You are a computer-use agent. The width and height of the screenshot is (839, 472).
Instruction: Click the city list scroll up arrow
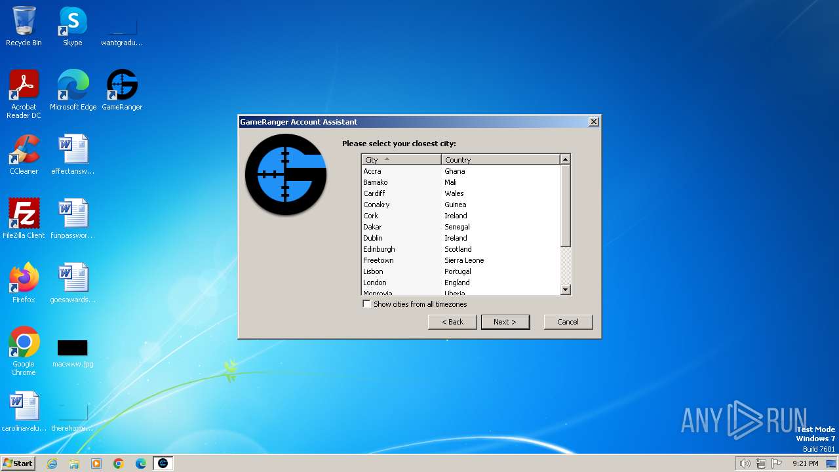click(566, 159)
